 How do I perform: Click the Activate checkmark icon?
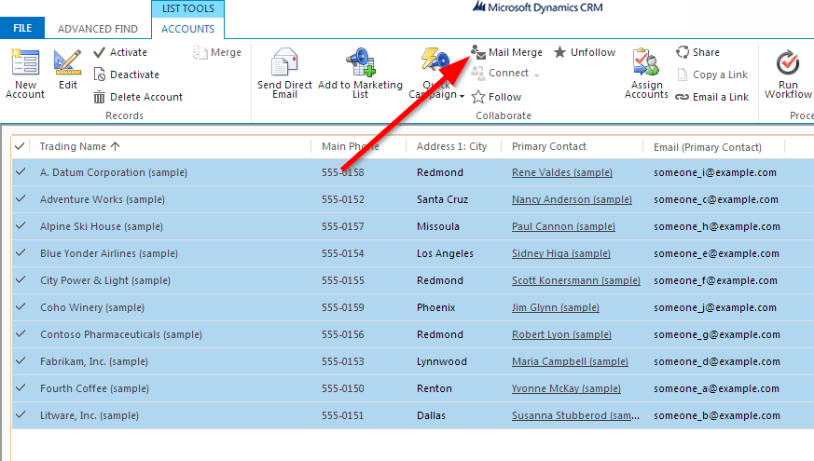pyautogui.click(x=99, y=52)
